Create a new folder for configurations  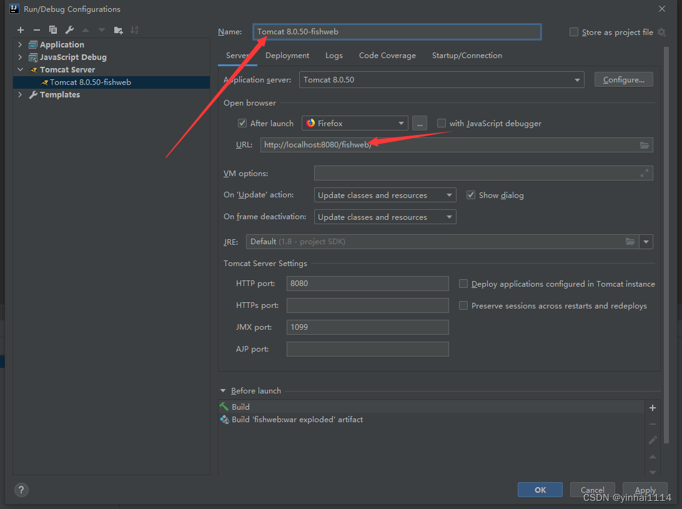tap(118, 30)
